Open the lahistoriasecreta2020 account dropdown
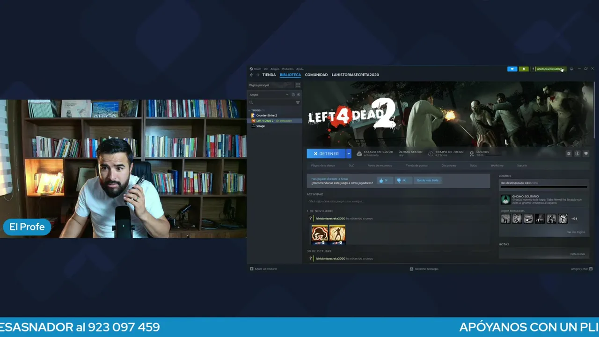Screen dimensions: 599x337 click(551, 69)
